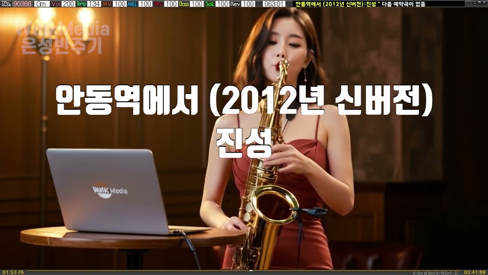488x275 pixels.
Task: Click the blue MEL label
Action: tap(133, 4)
